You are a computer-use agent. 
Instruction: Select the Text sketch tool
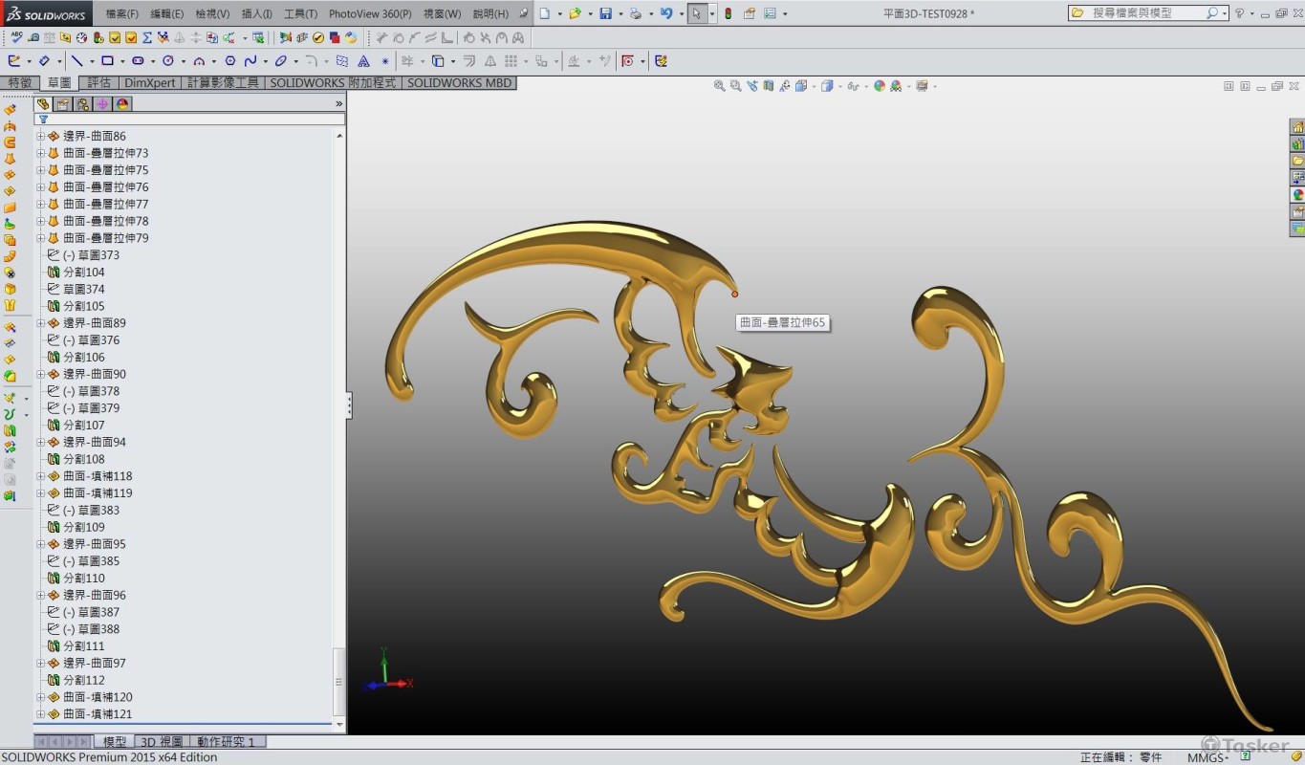363,61
